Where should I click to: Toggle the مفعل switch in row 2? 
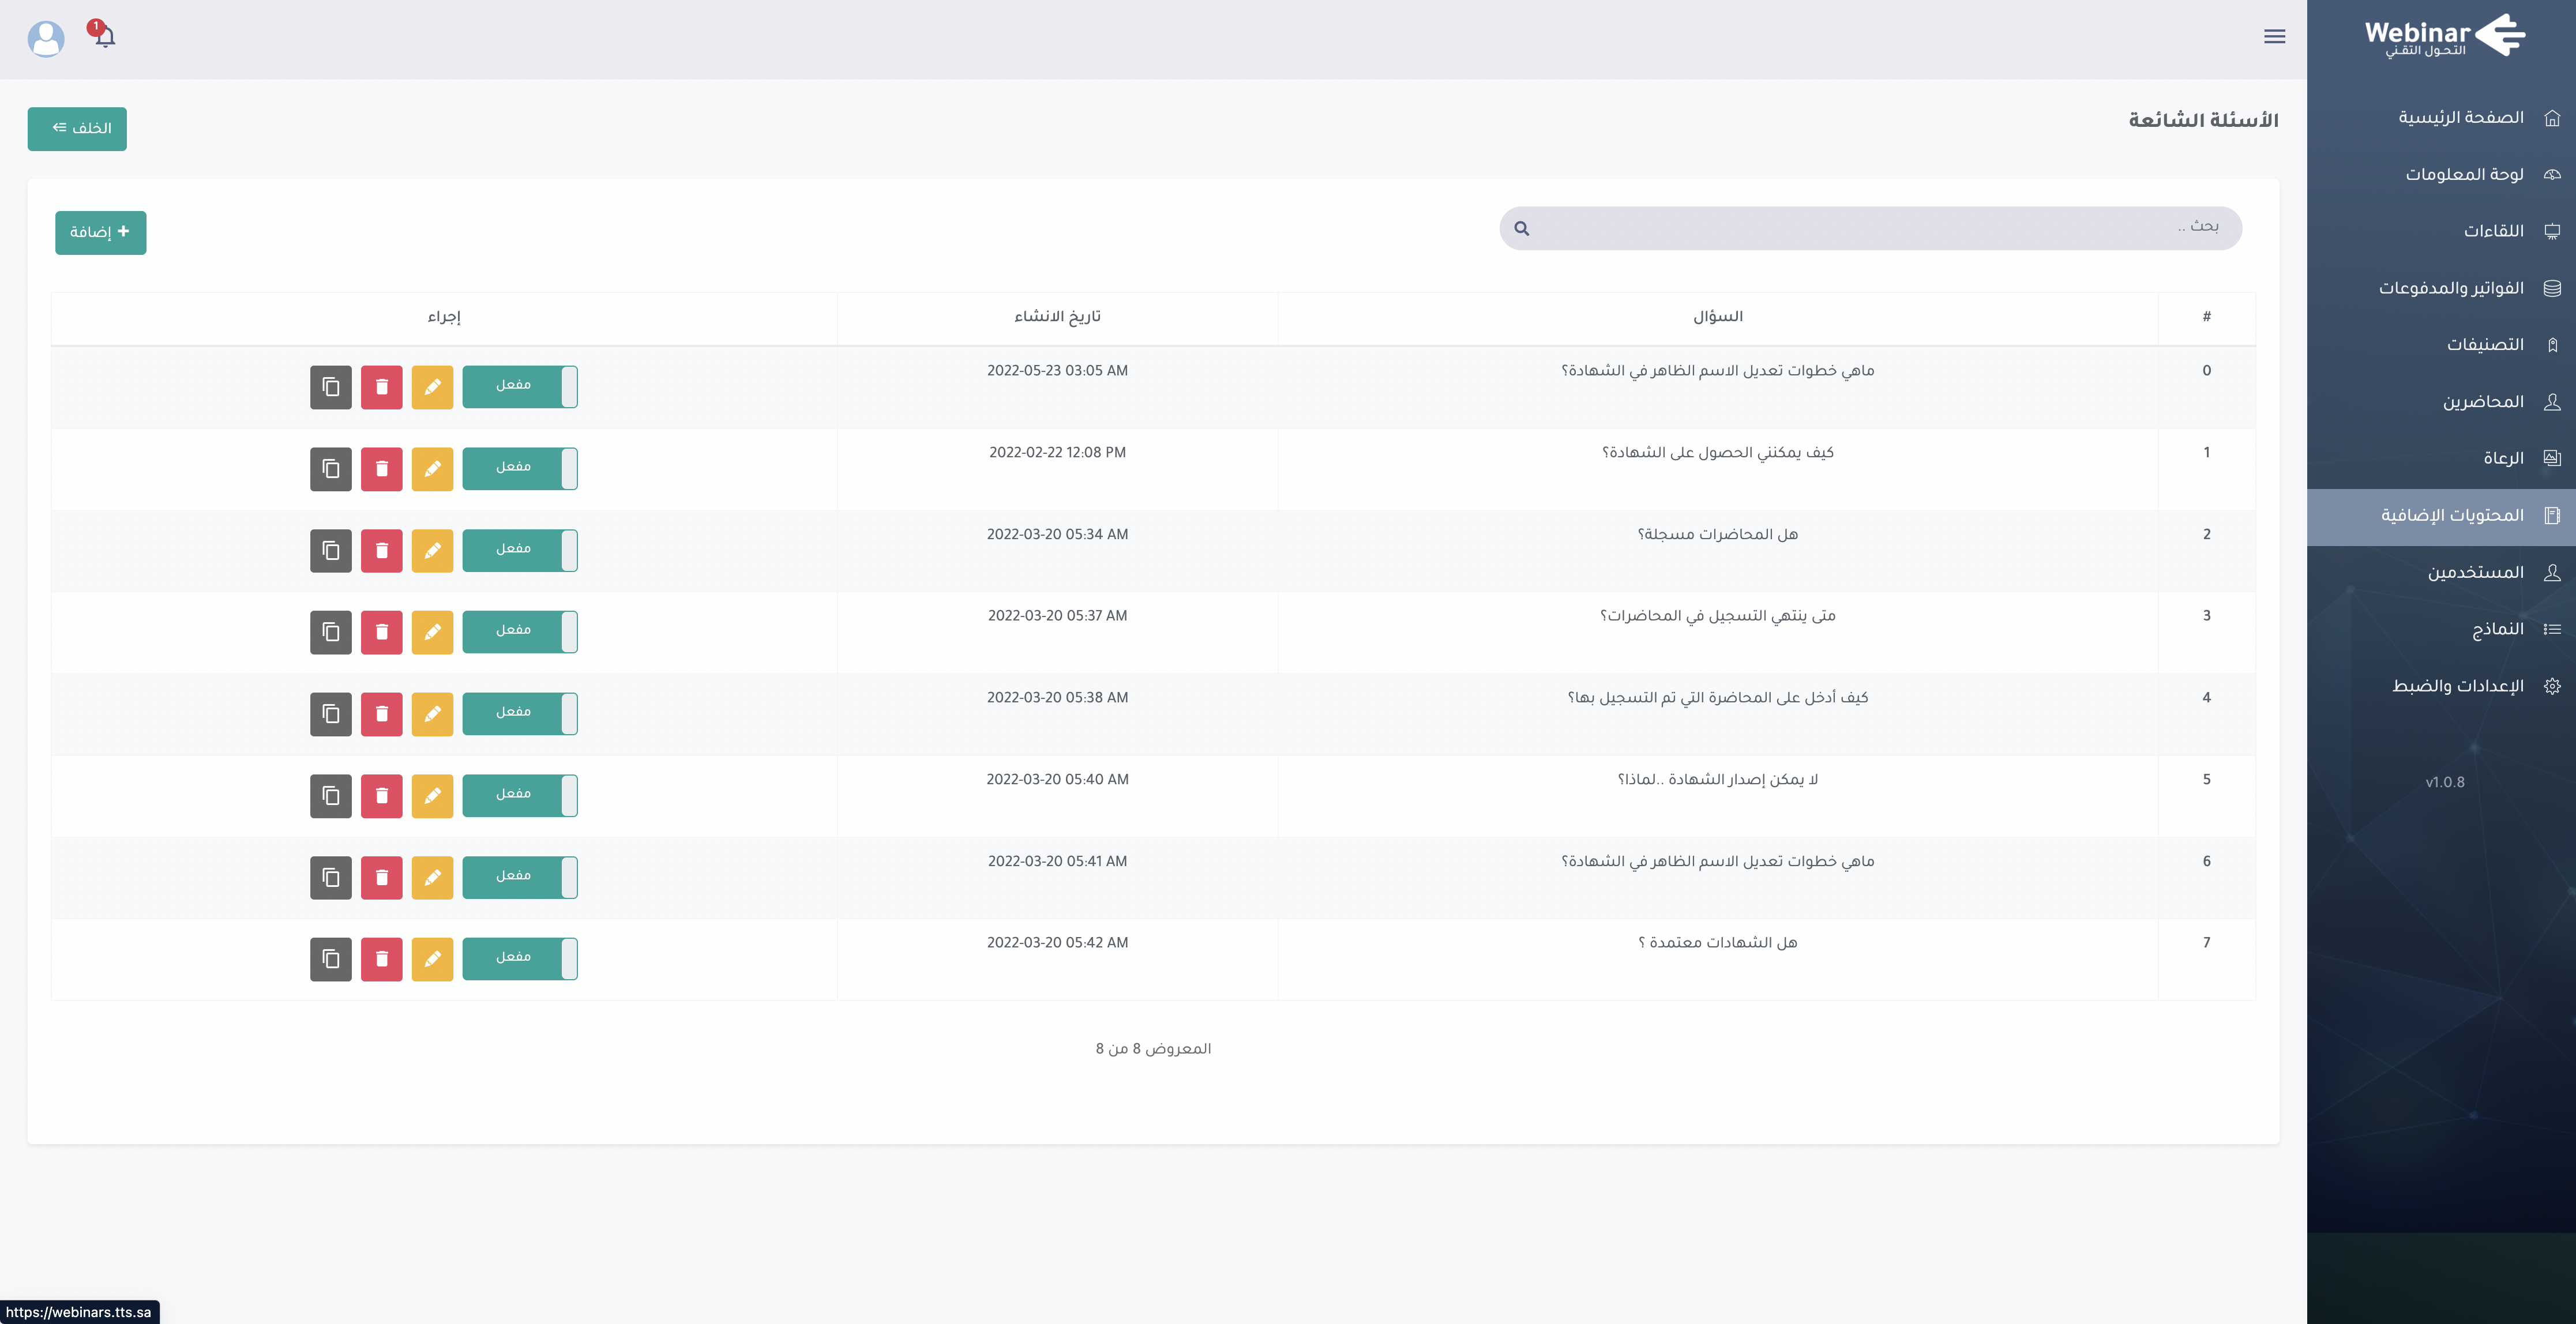[x=520, y=551]
